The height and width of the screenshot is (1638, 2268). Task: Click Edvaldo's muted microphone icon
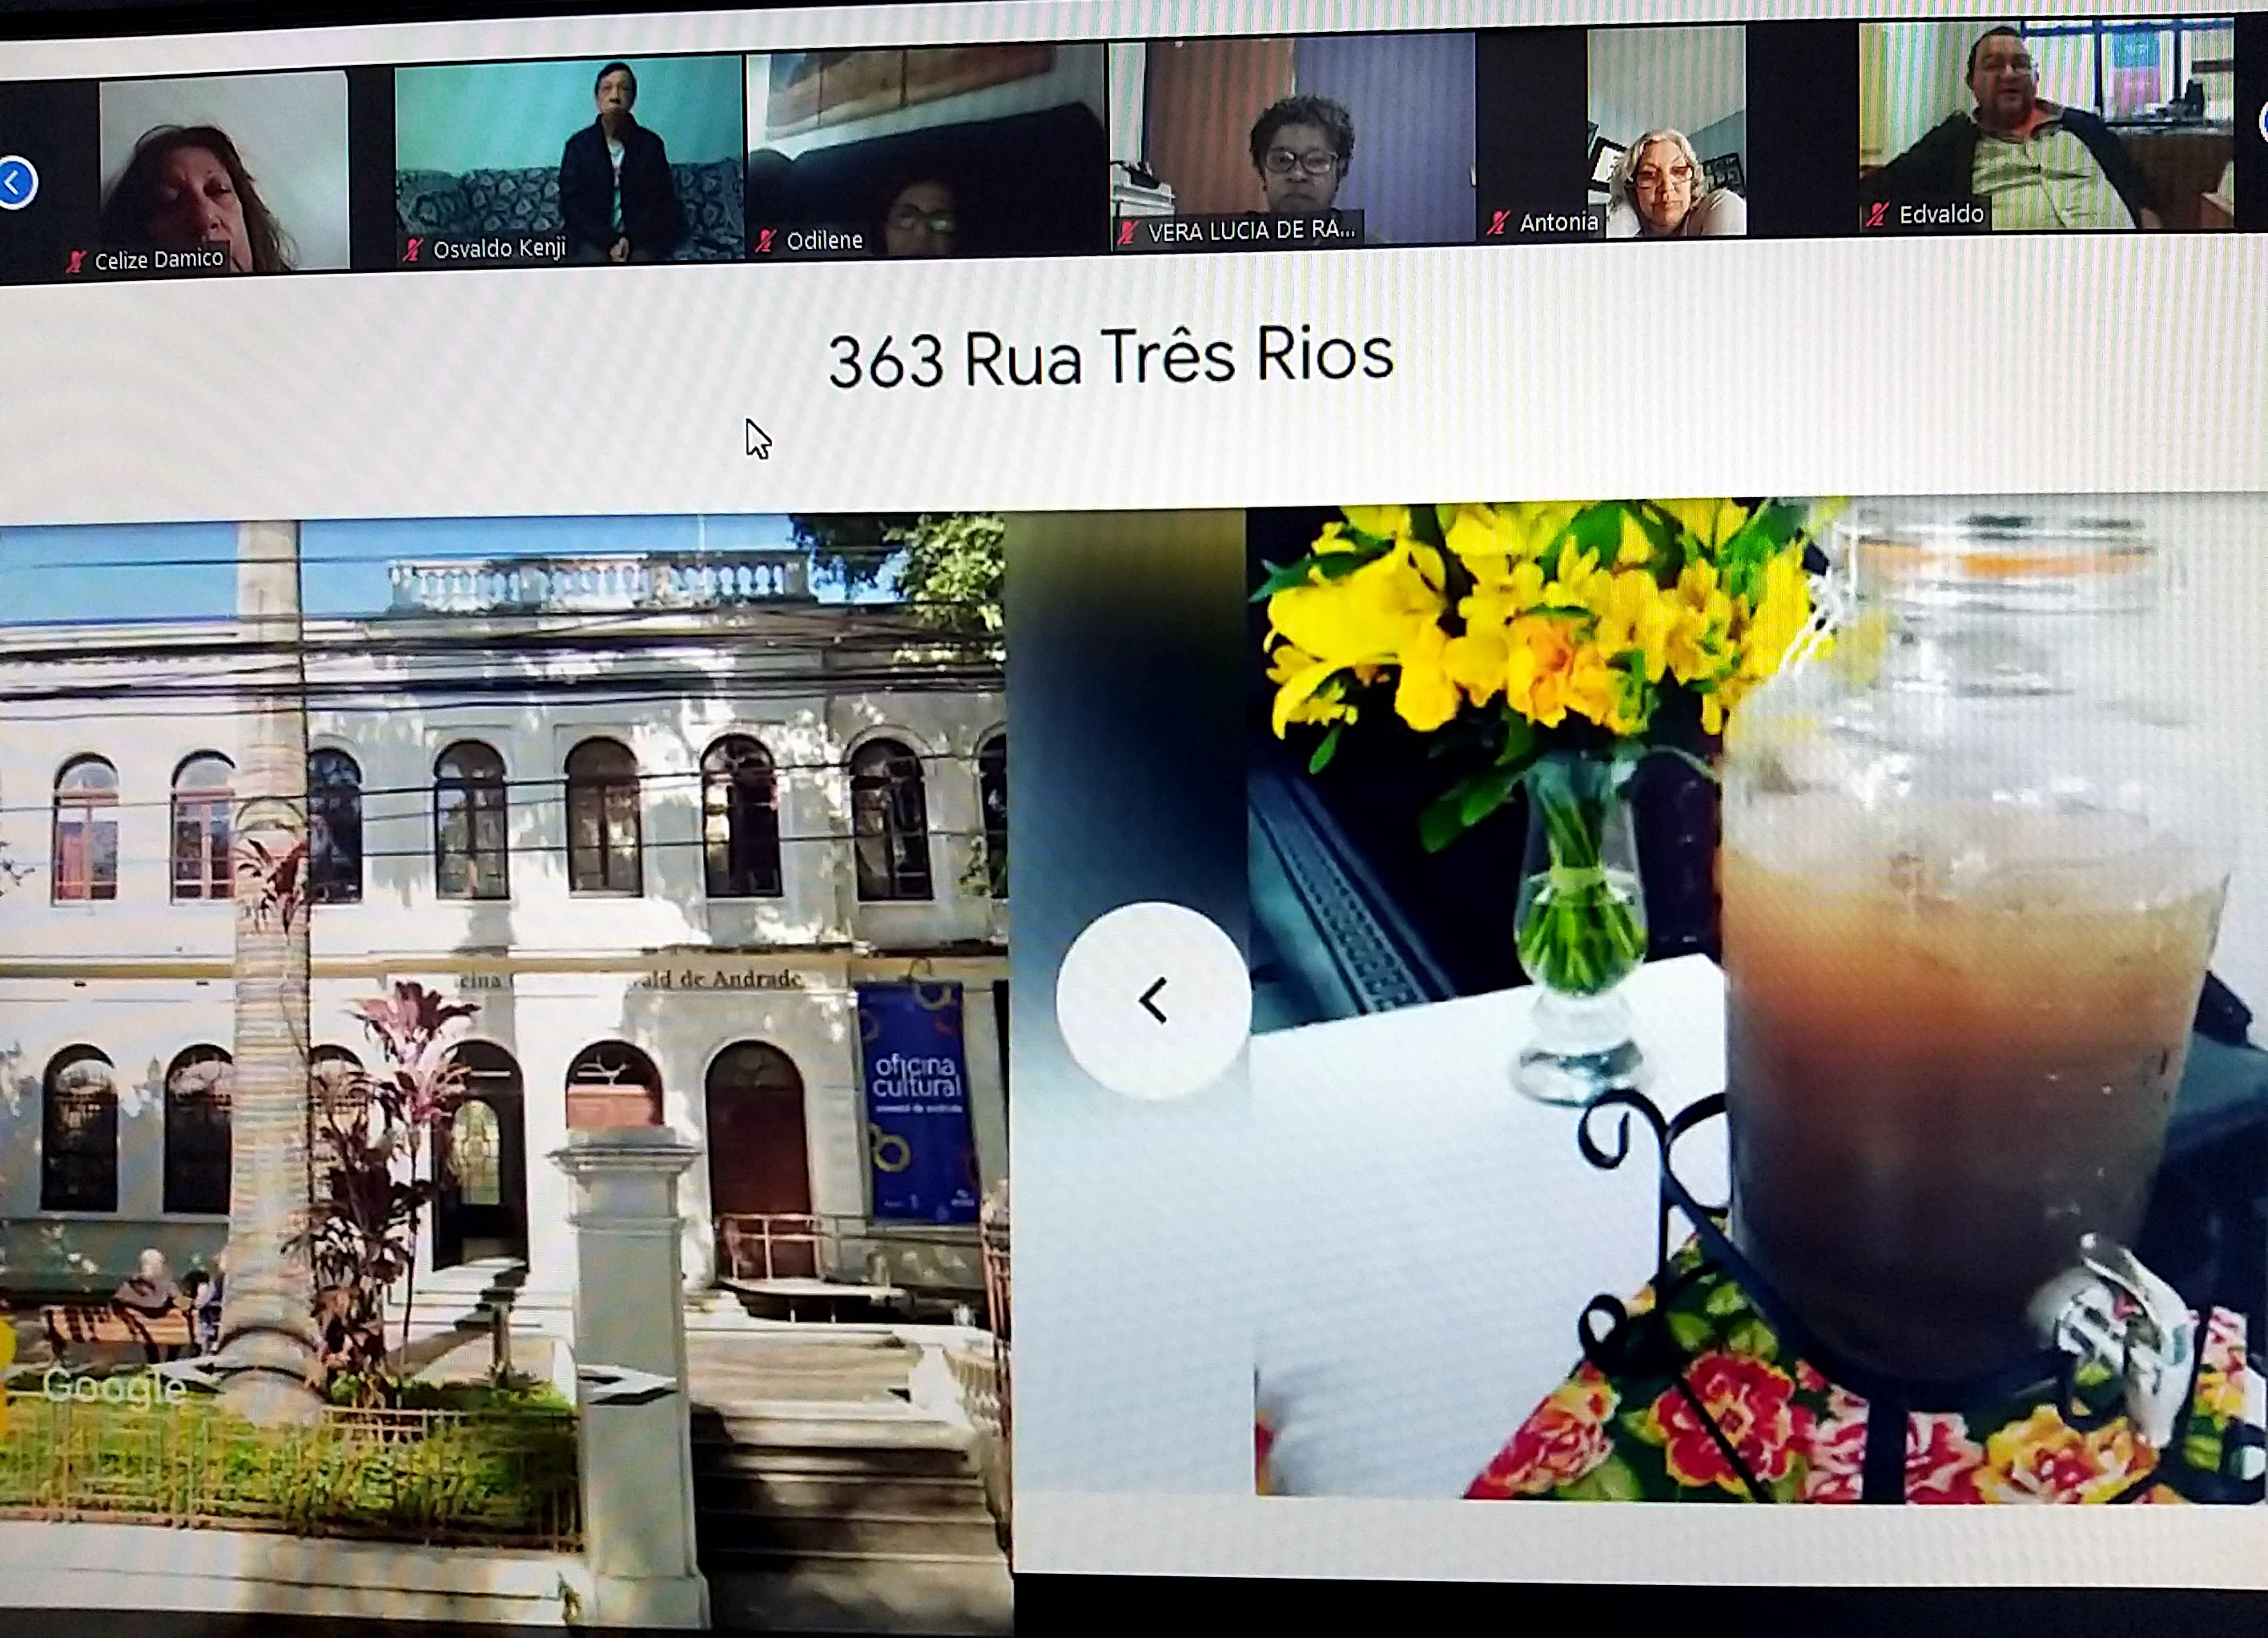tap(1877, 214)
